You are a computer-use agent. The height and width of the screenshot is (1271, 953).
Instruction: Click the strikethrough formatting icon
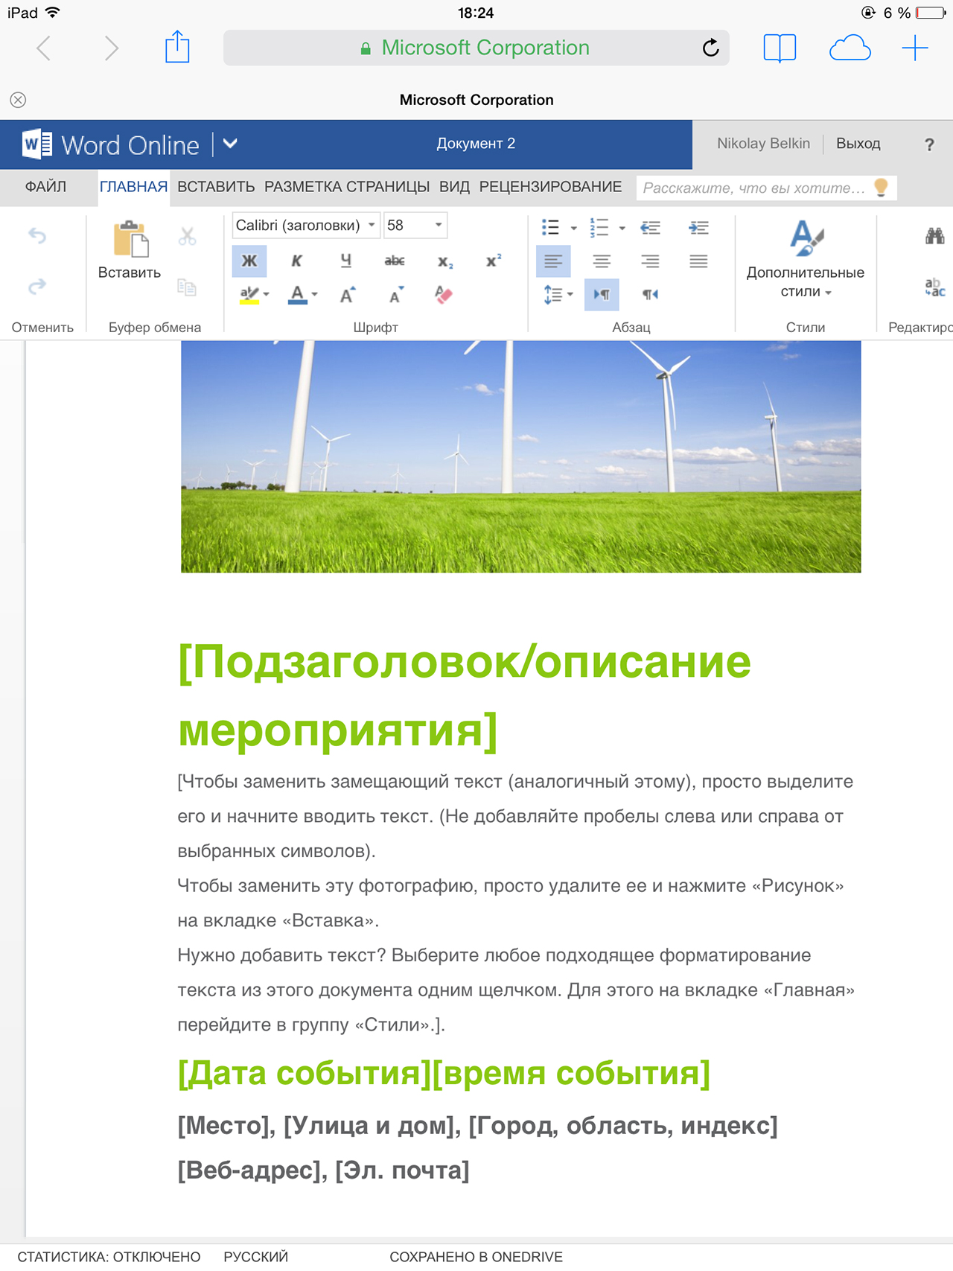click(x=395, y=261)
